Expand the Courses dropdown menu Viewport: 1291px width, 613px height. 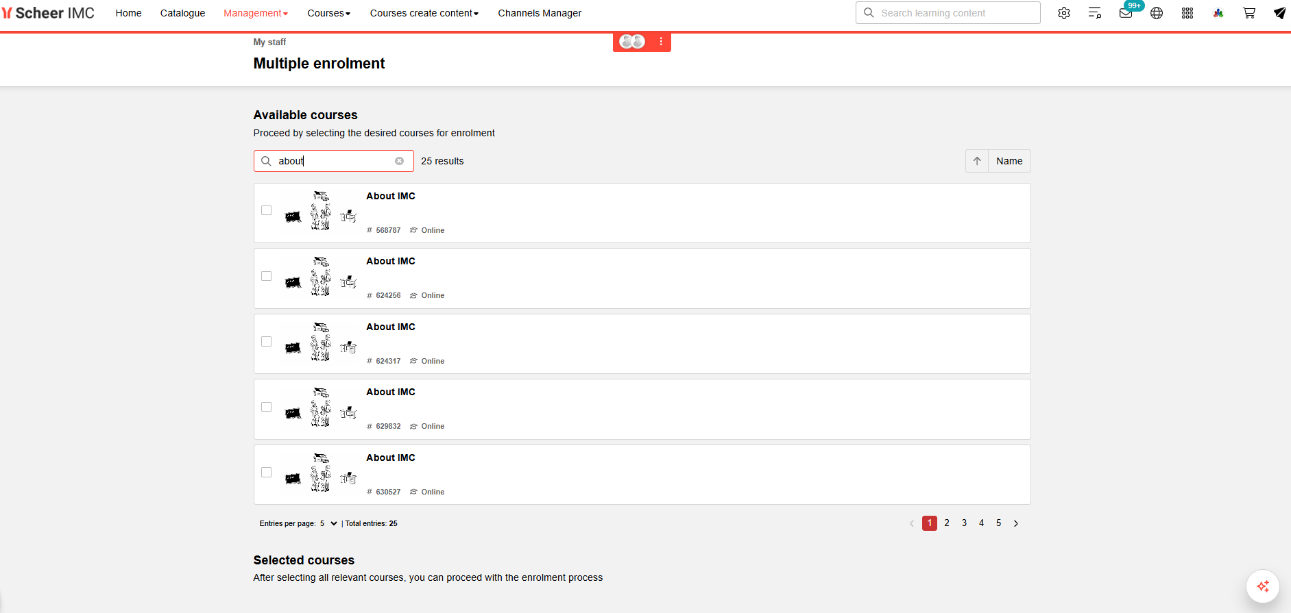pyautogui.click(x=329, y=13)
